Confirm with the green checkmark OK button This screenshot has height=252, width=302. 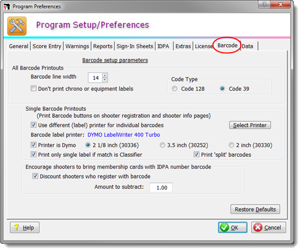233,228
